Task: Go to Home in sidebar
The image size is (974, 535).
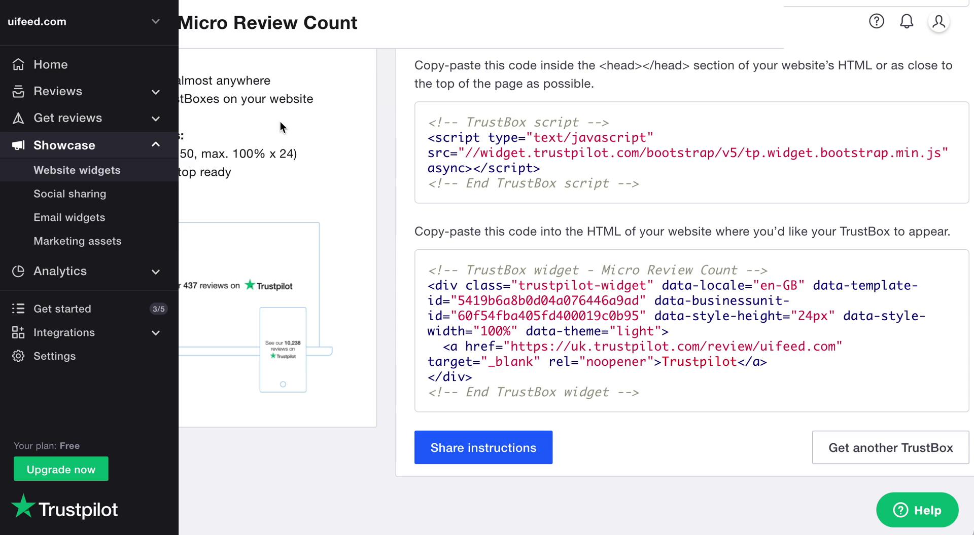Action: (89, 64)
